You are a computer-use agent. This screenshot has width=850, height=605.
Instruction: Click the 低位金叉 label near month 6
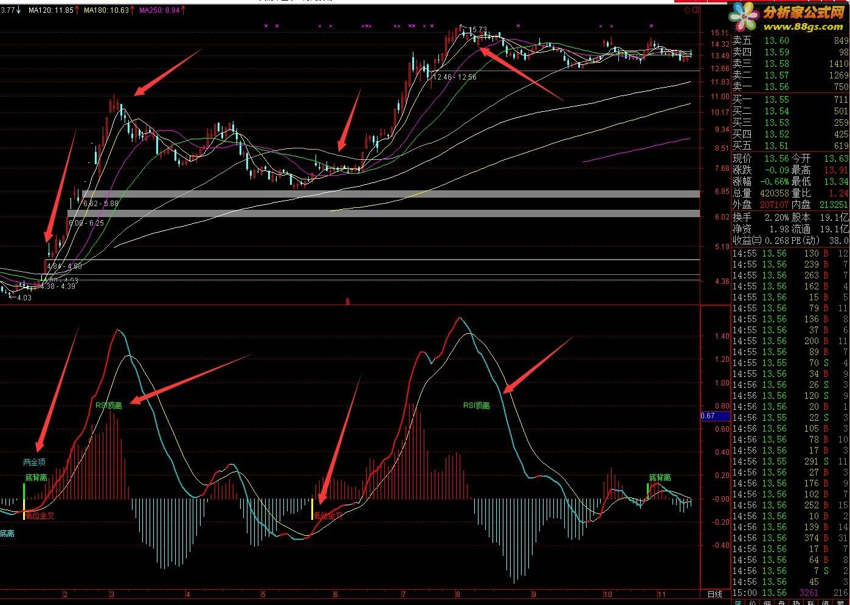point(328,516)
